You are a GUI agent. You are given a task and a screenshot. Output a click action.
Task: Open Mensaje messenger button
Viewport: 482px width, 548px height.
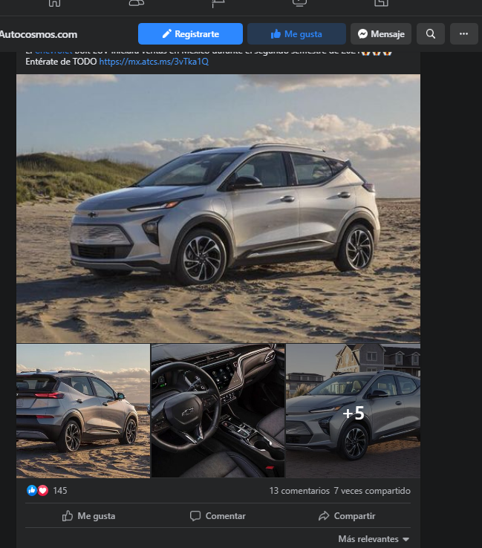coord(381,34)
